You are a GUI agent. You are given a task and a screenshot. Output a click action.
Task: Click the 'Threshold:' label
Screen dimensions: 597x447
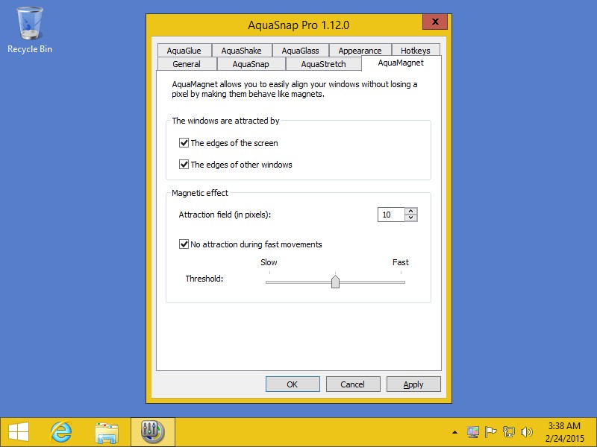click(x=204, y=279)
